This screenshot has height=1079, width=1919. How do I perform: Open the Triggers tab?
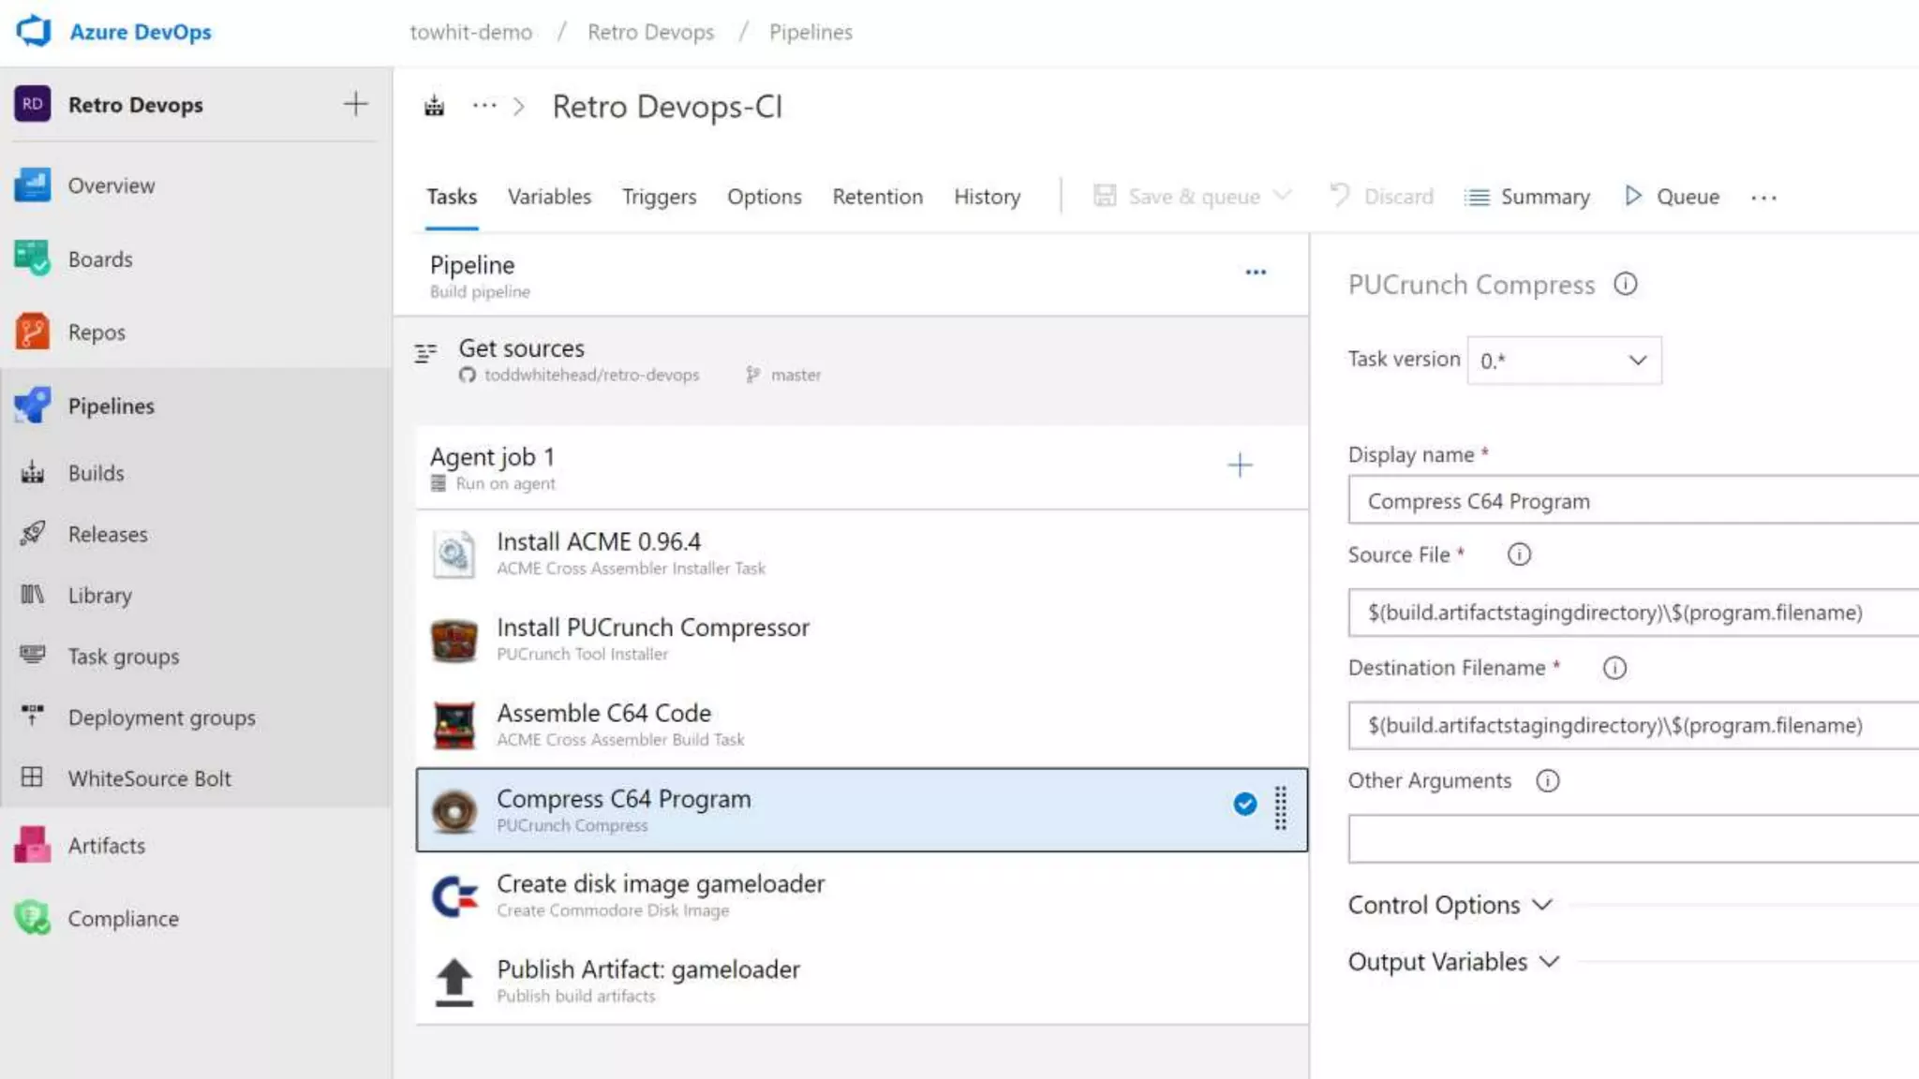[x=659, y=197]
